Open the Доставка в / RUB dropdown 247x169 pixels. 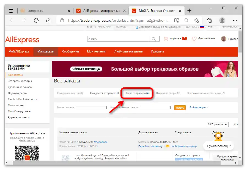click(201, 27)
